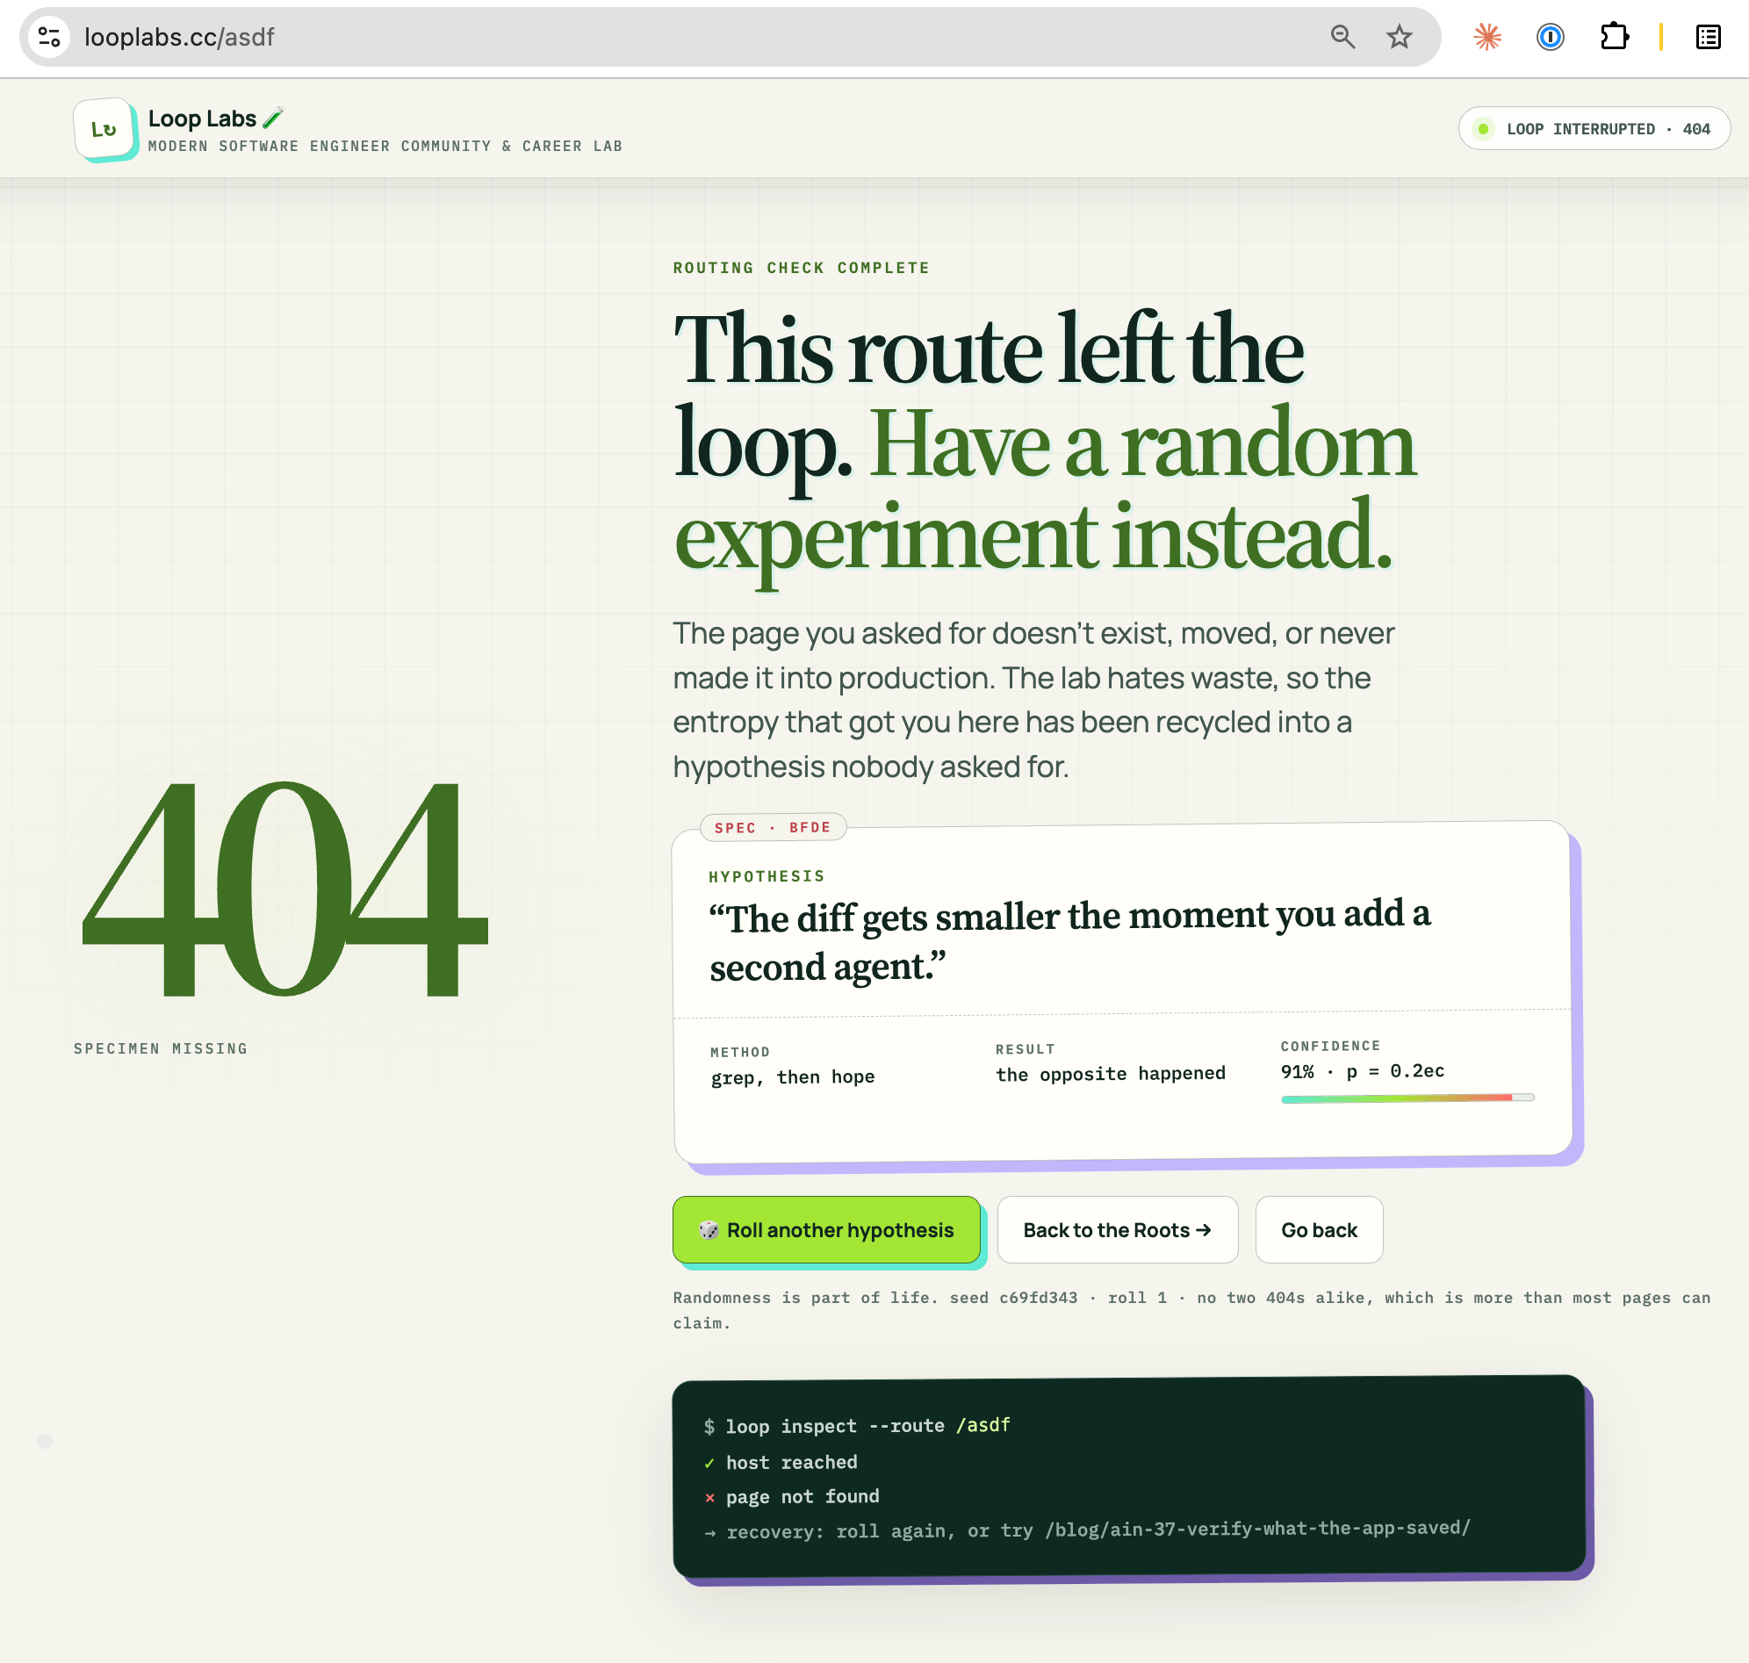Click the Loop Labs logo badge

point(104,129)
